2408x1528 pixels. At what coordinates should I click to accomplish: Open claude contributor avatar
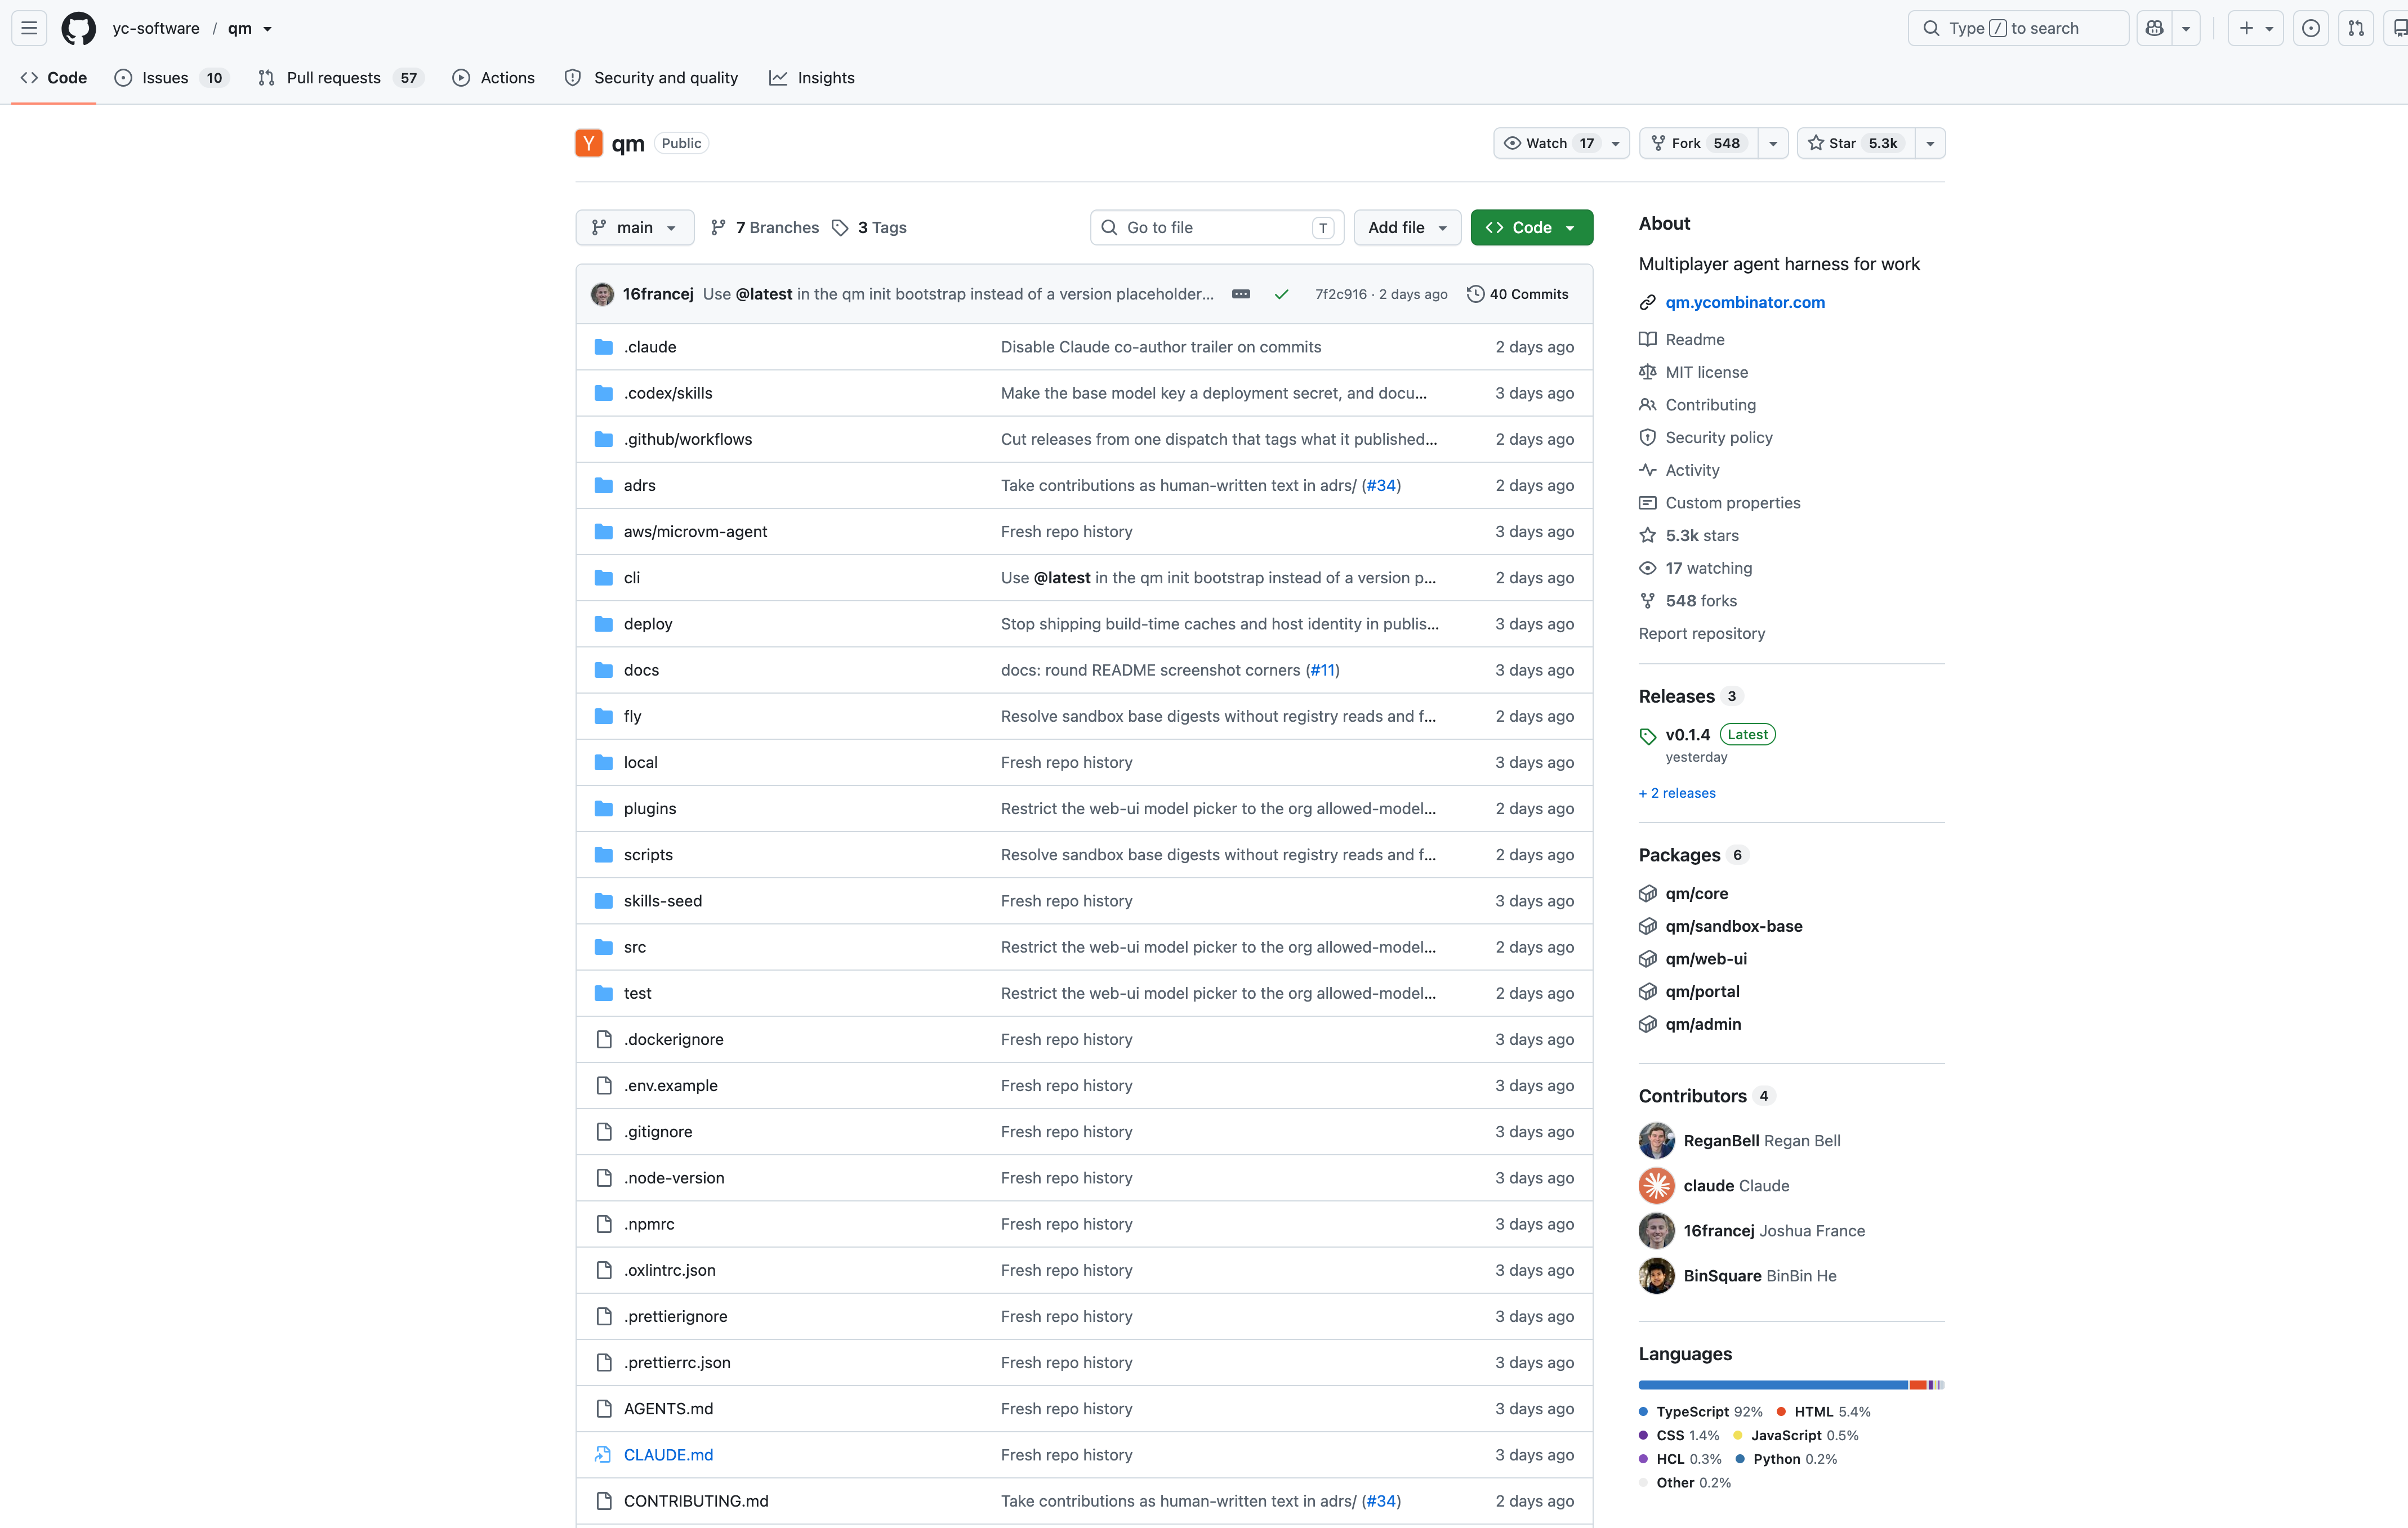pos(1657,1186)
